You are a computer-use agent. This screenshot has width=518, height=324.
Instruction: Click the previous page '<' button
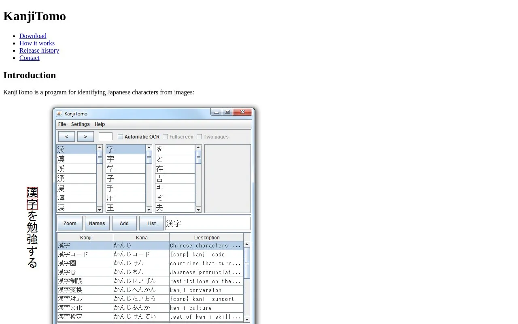66,136
